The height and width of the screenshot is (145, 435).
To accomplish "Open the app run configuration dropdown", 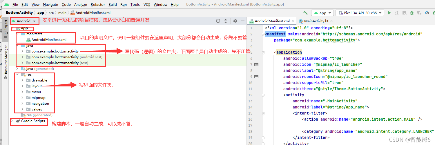I will [x=322, y=13].
